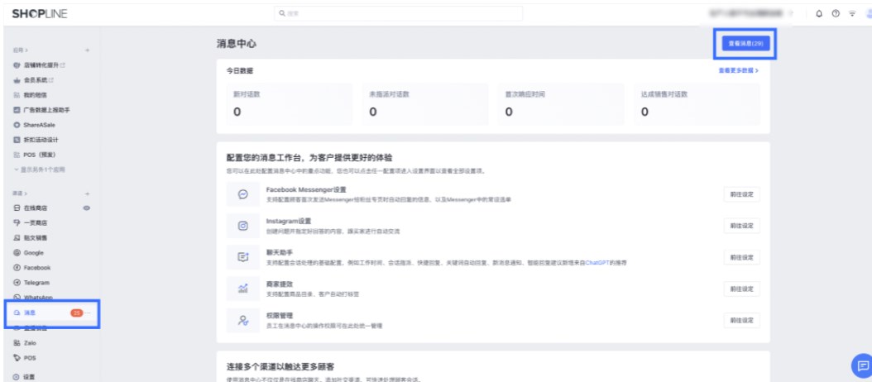Click the ShareASale app in sidebar
Screen dimensions: 872x382
[x=39, y=124]
